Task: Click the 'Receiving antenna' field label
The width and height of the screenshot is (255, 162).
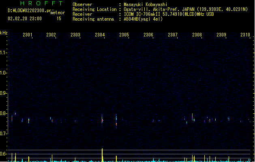Action: click(93, 19)
